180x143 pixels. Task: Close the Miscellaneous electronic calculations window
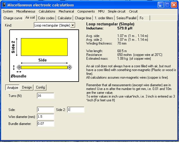coord(174,5)
